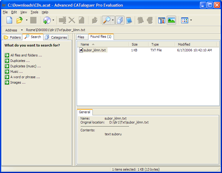Search for A word or phrase

tap(25, 77)
